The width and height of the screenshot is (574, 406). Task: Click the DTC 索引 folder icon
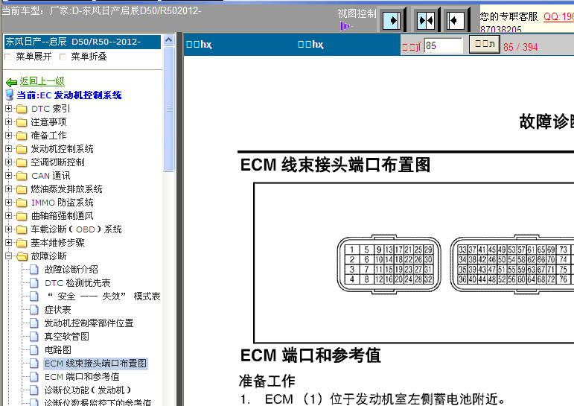(22, 109)
